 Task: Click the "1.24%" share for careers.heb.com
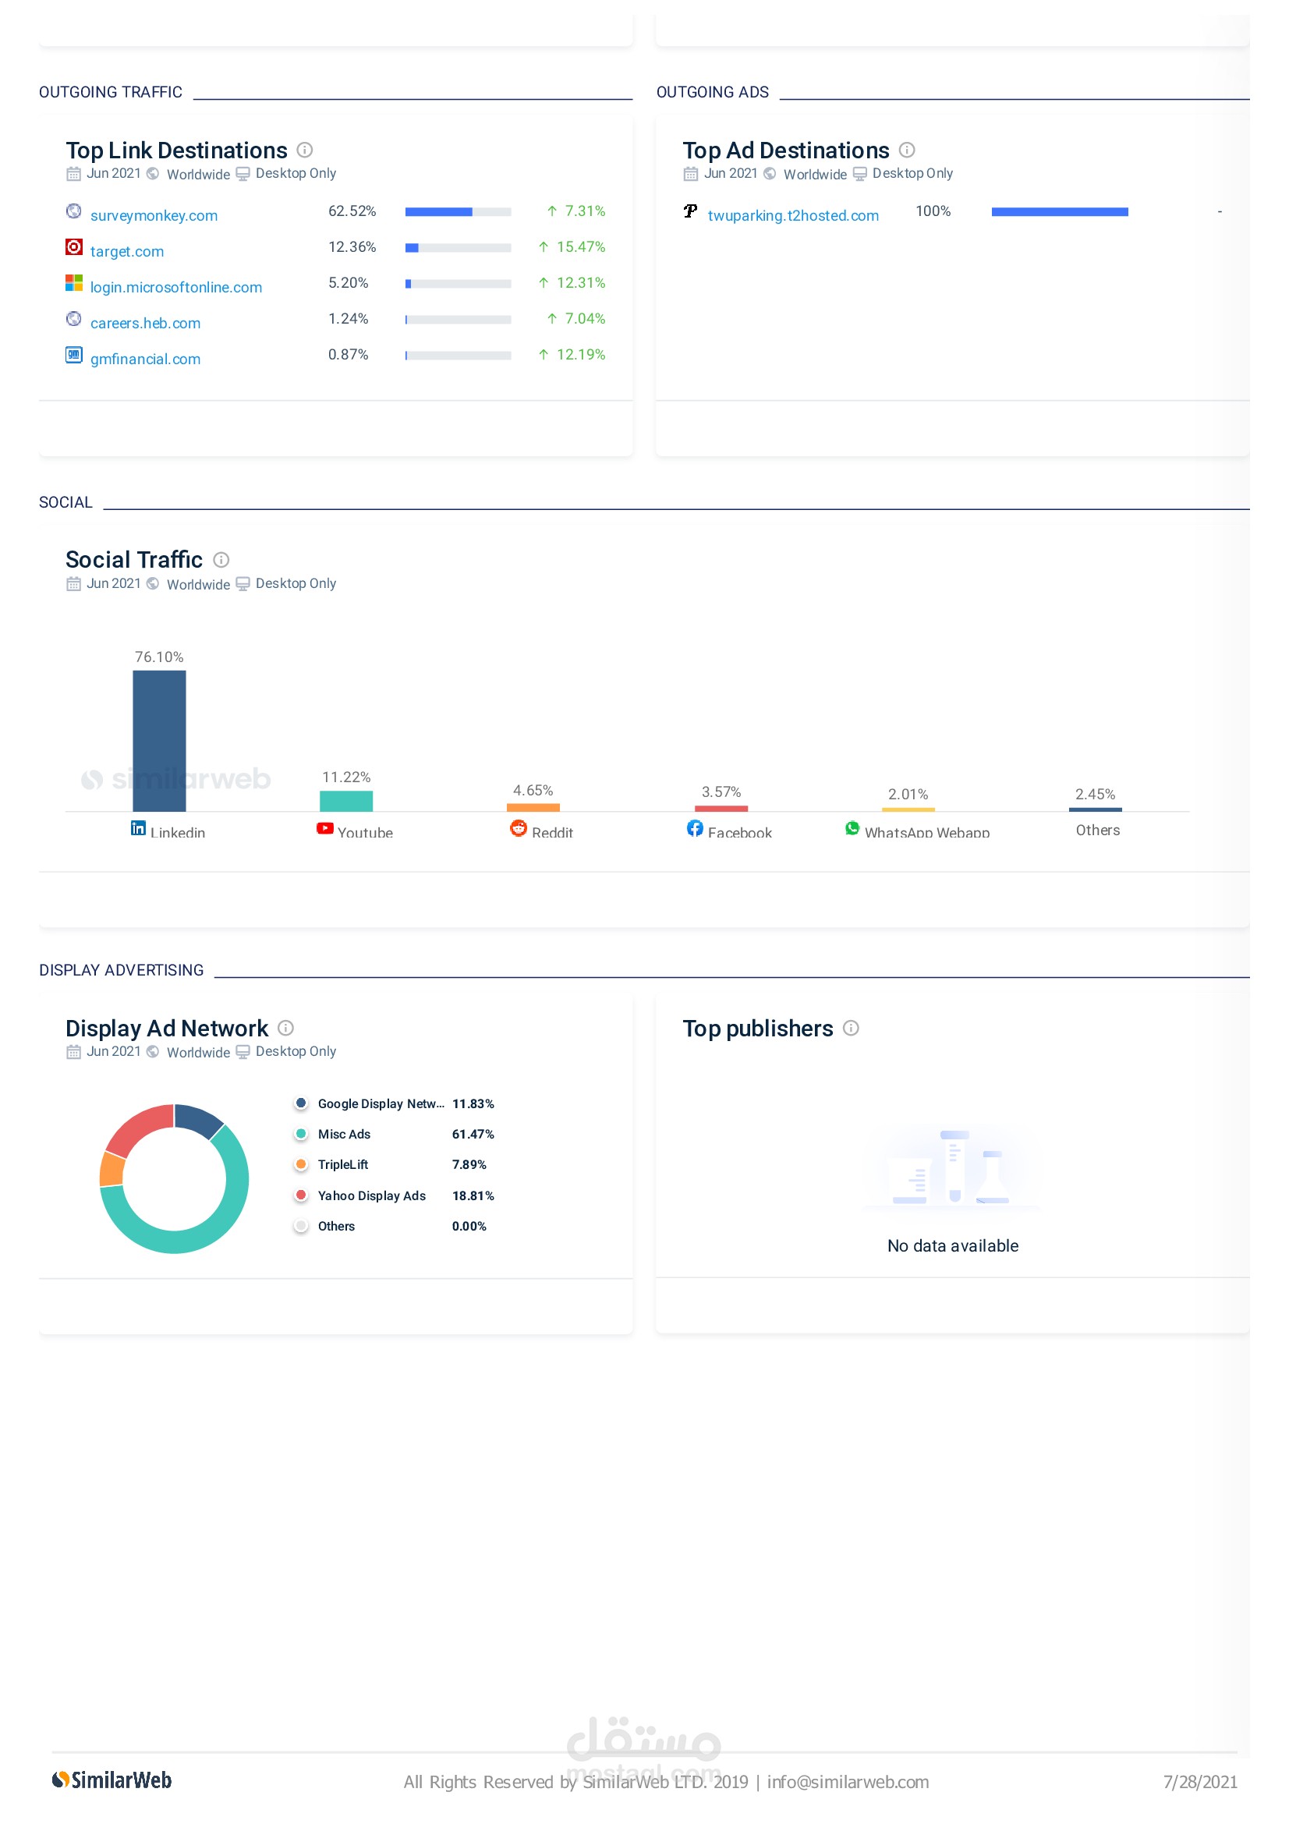[x=348, y=317]
